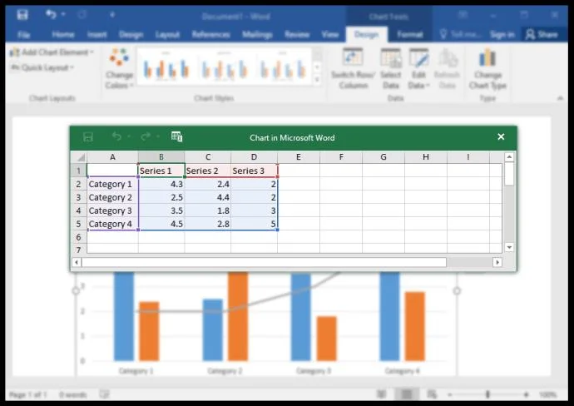574x406 pixels.
Task: Click the Save icon in Word title bar
Action: 22,15
